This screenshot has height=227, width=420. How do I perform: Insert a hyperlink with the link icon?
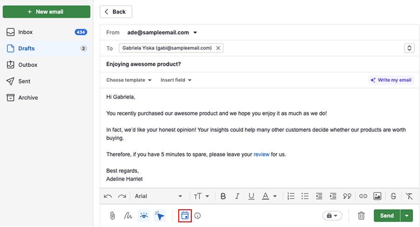pyautogui.click(x=363, y=196)
